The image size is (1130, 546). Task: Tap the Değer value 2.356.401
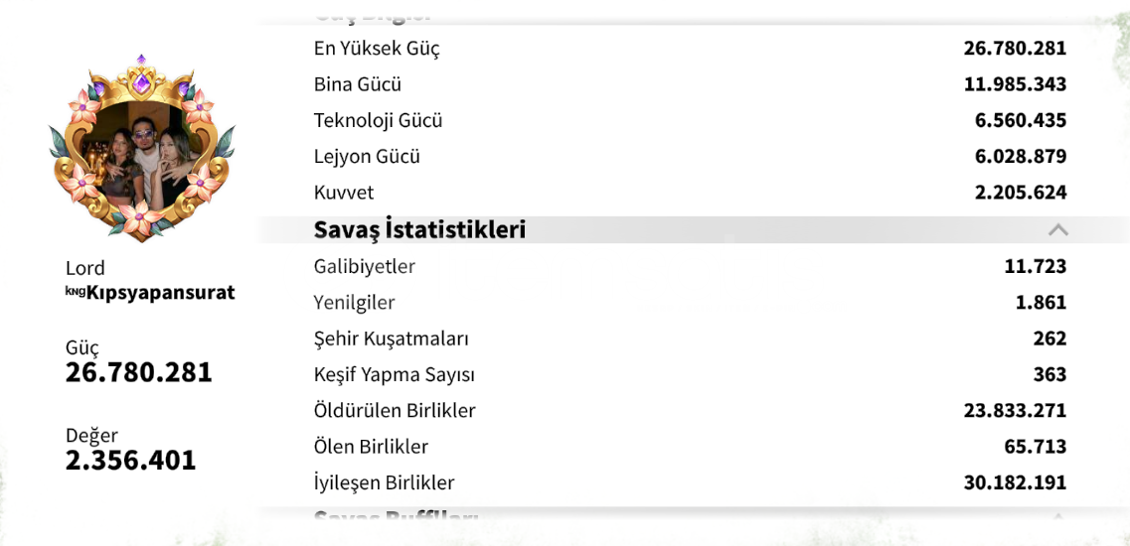click(130, 461)
